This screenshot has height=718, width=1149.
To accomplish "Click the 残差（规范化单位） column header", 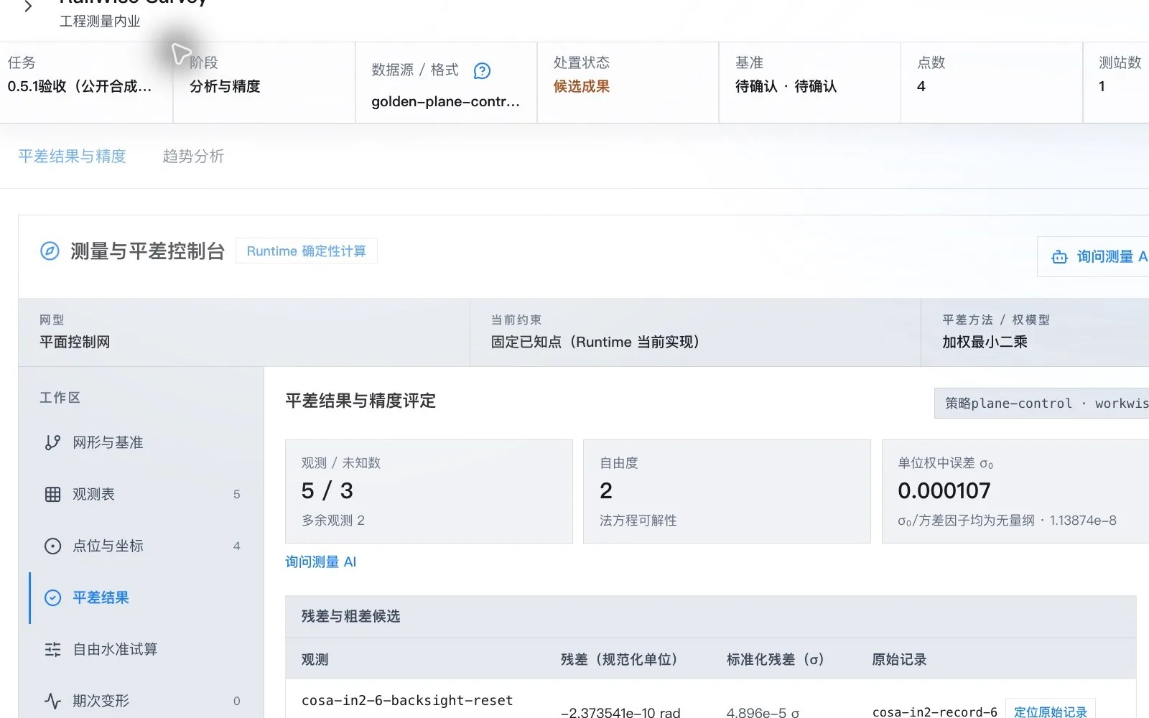I will click(x=618, y=659).
